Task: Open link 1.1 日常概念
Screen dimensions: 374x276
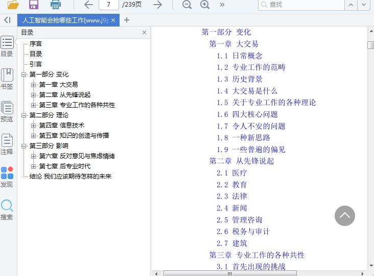Action: pyautogui.click(x=240, y=56)
